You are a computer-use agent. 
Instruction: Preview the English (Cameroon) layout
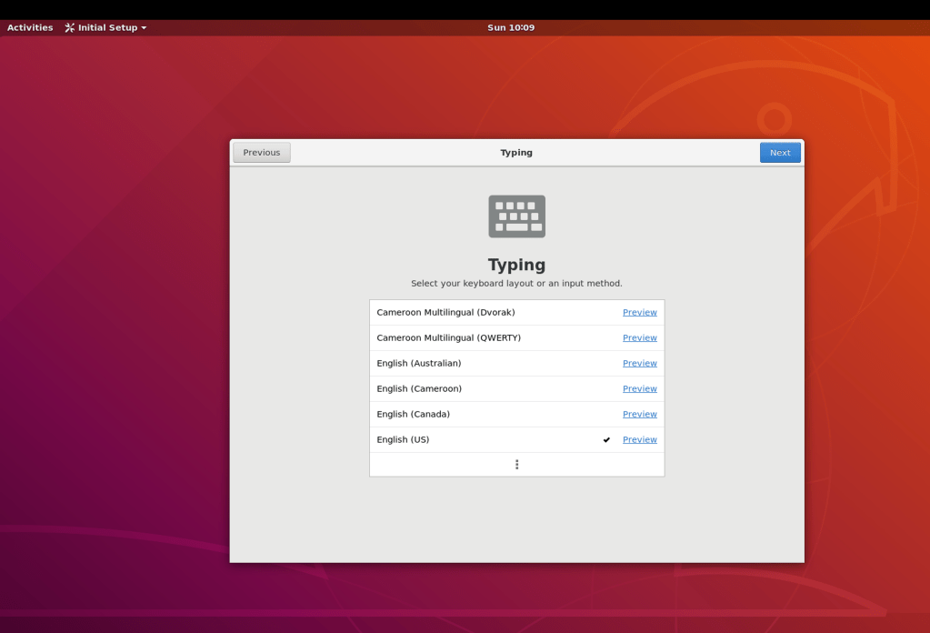(x=639, y=389)
